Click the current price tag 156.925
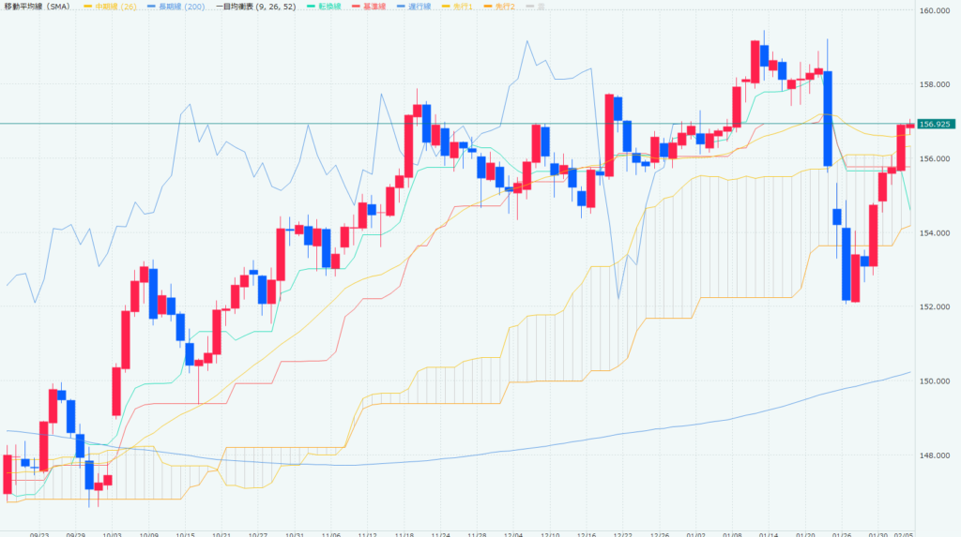Screen dimensions: 961x537 coord(936,124)
